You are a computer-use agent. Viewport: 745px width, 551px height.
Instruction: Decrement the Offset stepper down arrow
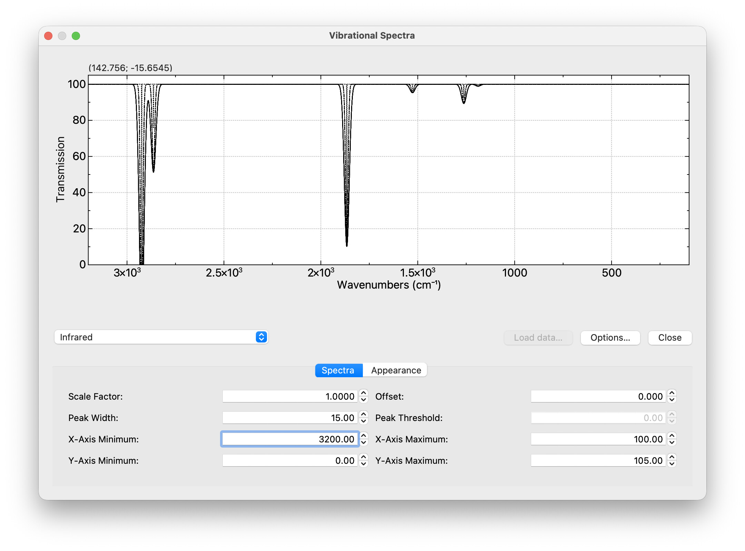click(672, 400)
